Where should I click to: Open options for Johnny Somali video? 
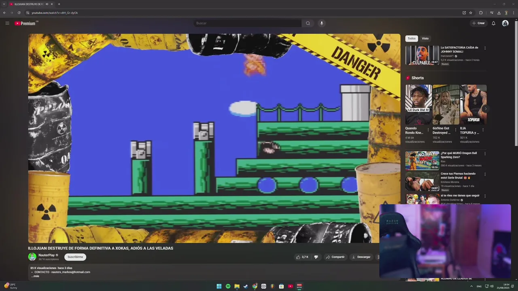pyautogui.click(x=485, y=48)
